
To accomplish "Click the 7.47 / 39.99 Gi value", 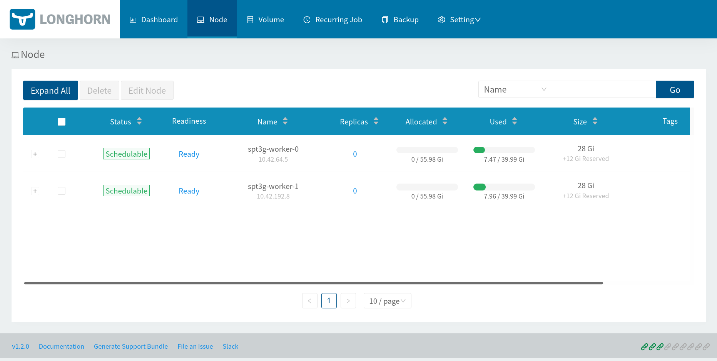I will tap(504, 159).
